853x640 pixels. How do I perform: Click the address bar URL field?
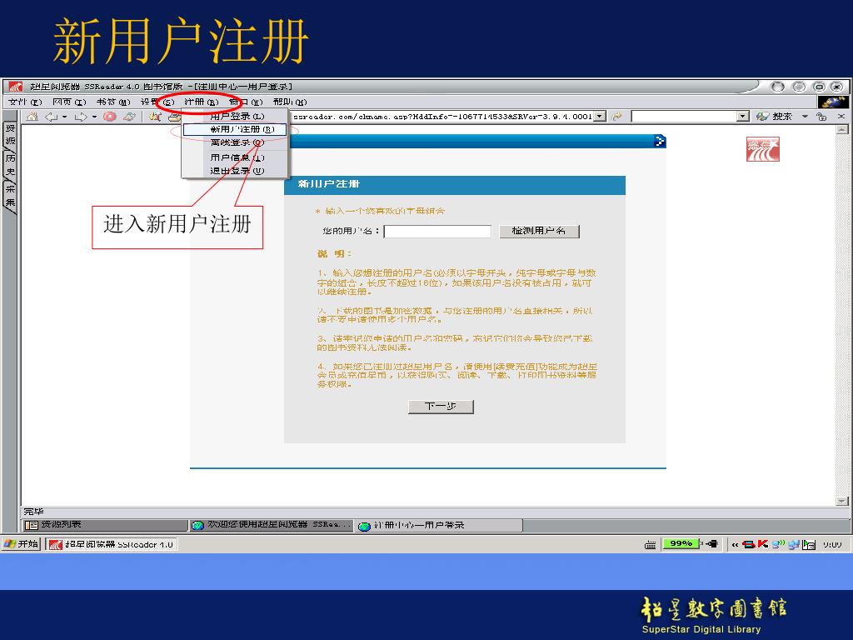pos(443,117)
